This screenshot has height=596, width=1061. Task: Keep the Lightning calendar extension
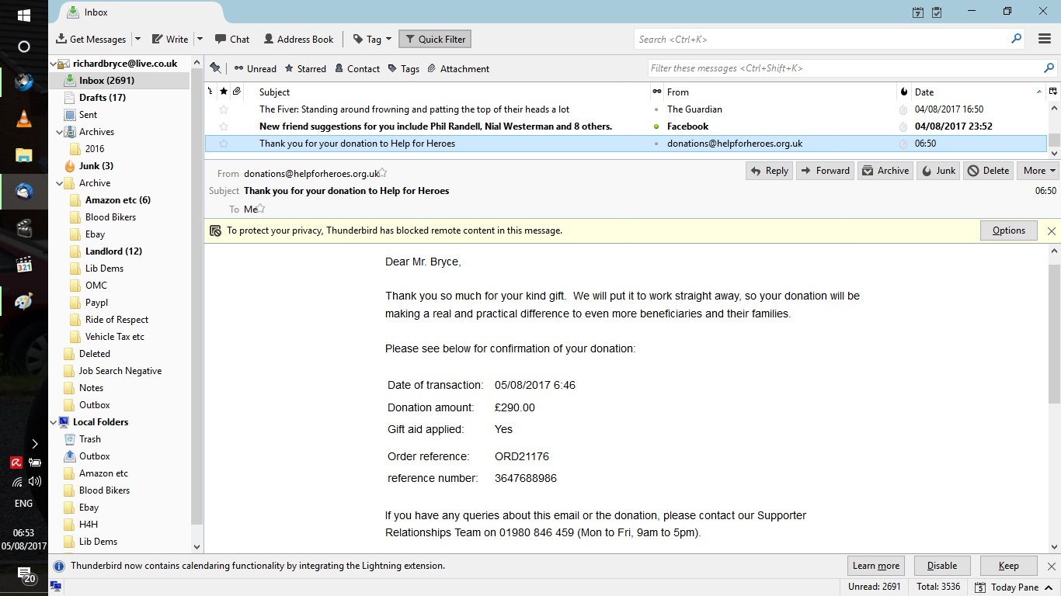(x=1009, y=566)
